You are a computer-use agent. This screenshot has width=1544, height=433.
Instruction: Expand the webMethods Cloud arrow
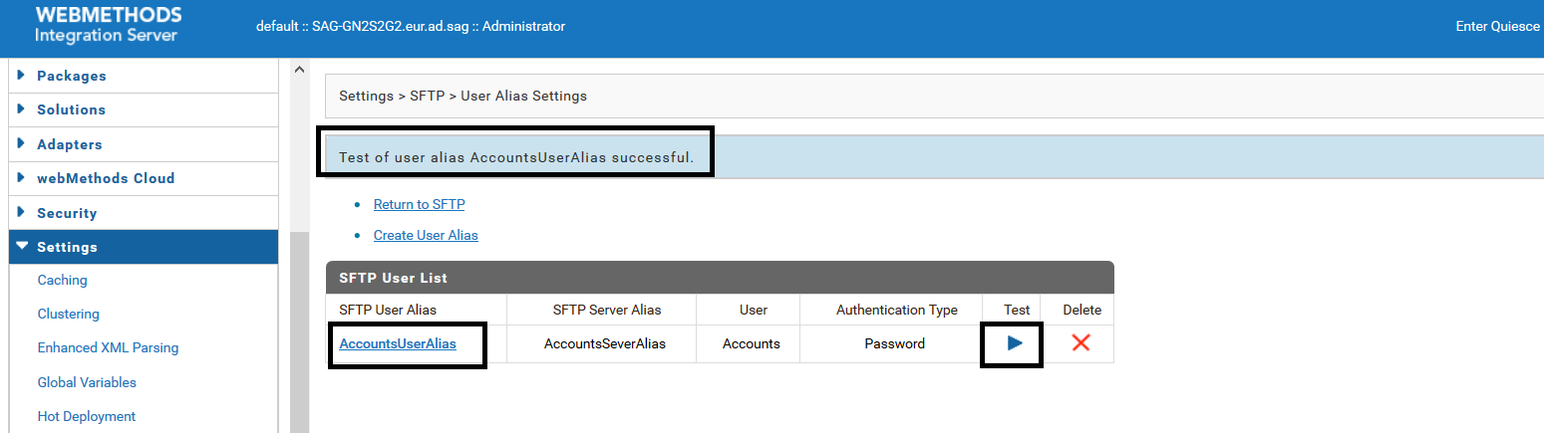coord(22,178)
